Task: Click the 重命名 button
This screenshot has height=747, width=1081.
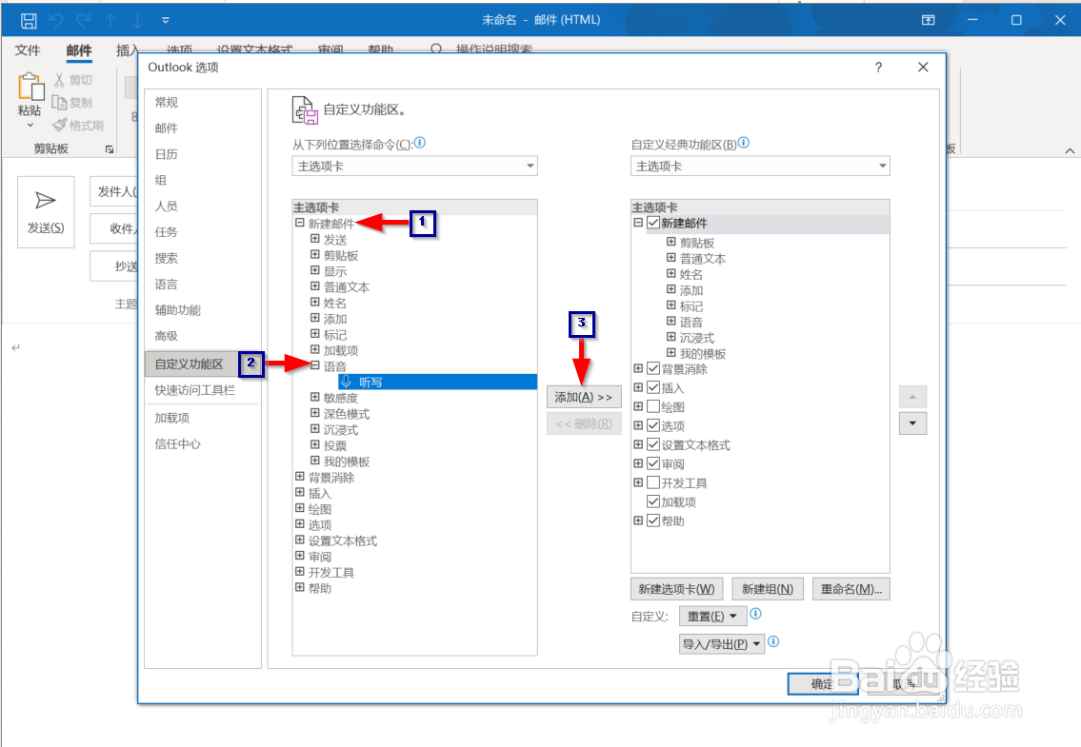Action: [851, 589]
